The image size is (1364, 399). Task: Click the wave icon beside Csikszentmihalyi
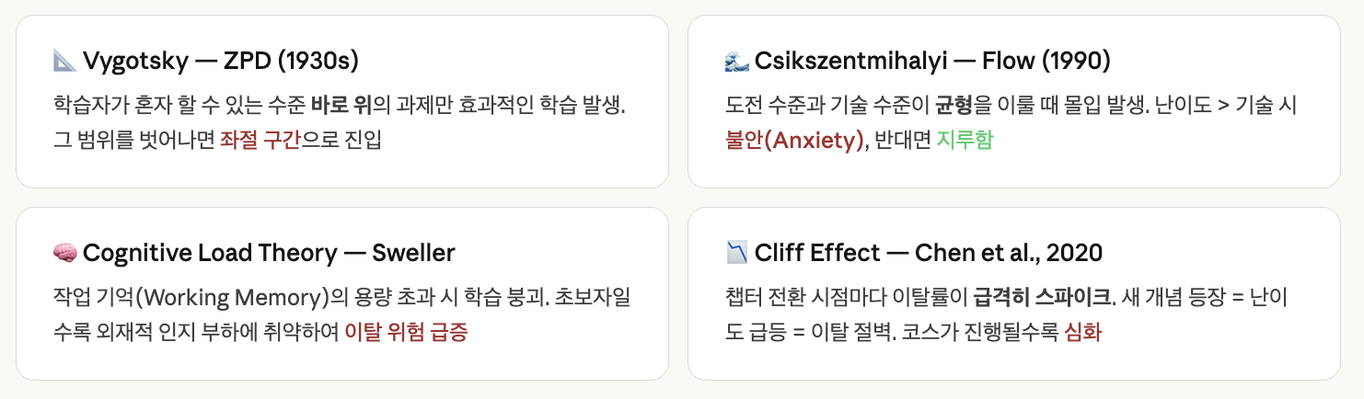click(736, 62)
